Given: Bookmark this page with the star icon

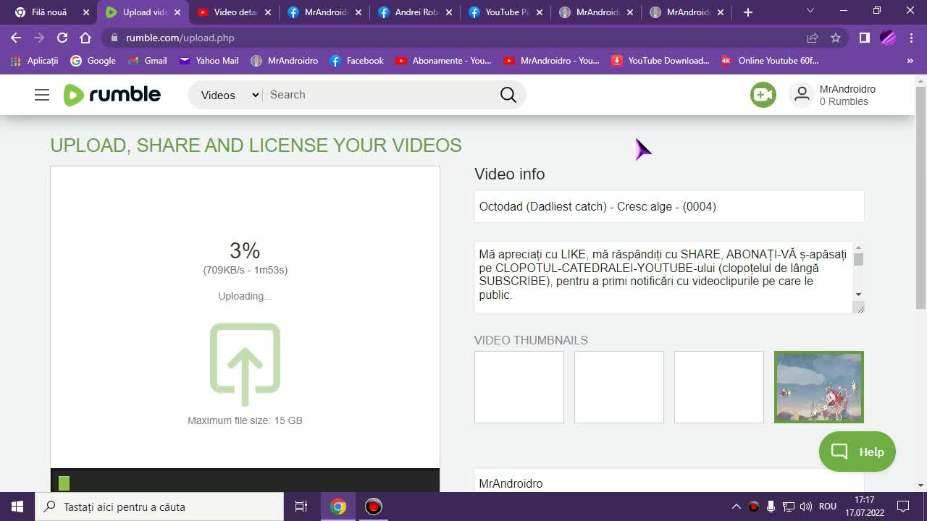Looking at the screenshot, I should tap(836, 38).
